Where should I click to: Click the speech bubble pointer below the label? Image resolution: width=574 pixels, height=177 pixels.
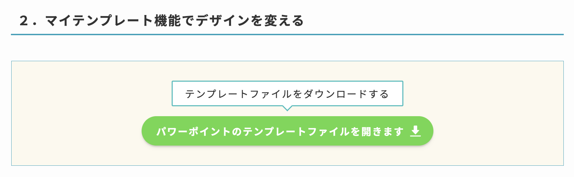click(287, 108)
